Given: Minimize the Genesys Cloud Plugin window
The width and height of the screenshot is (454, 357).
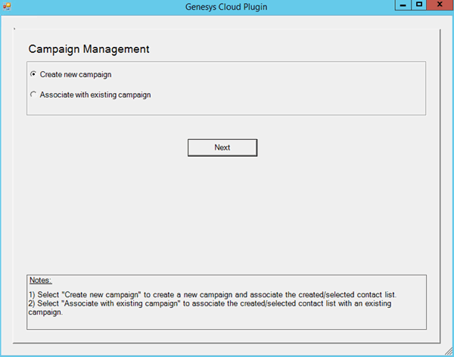Looking at the screenshot, I should [403, 5].
